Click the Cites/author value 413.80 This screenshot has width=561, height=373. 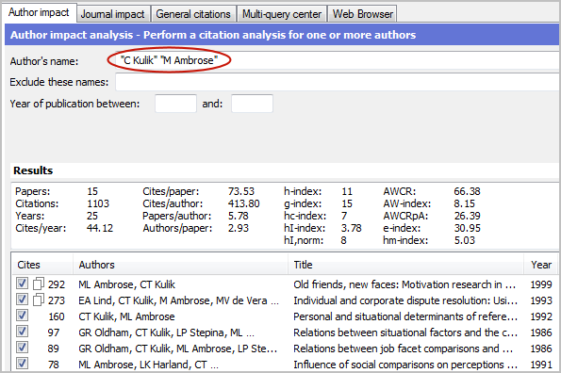point(243,203)
